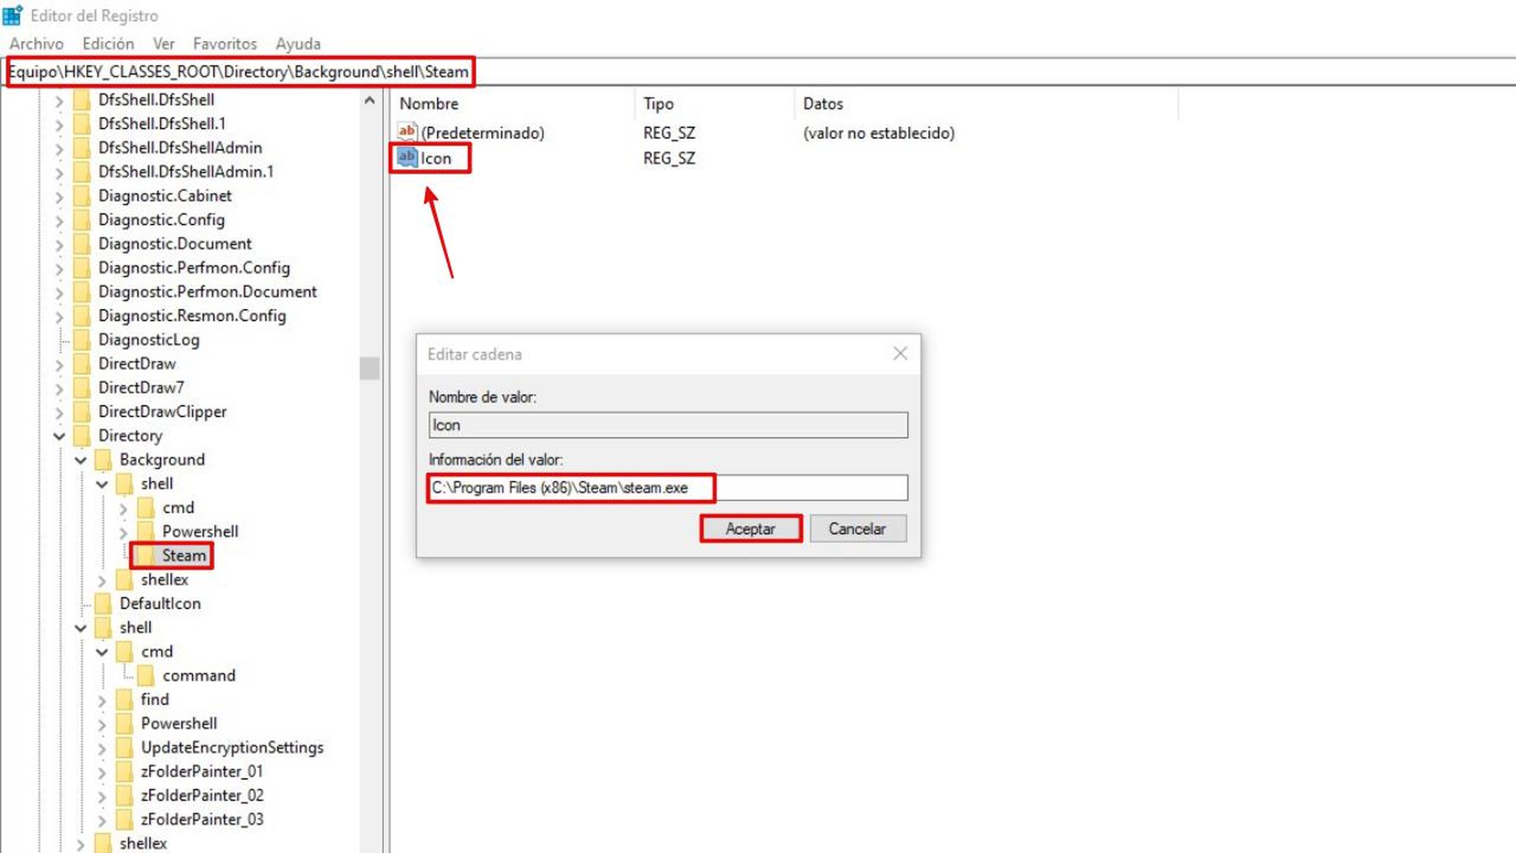
Task: Select the UpdateEncryptionSettings folder icon
Action: coord(124,748)
